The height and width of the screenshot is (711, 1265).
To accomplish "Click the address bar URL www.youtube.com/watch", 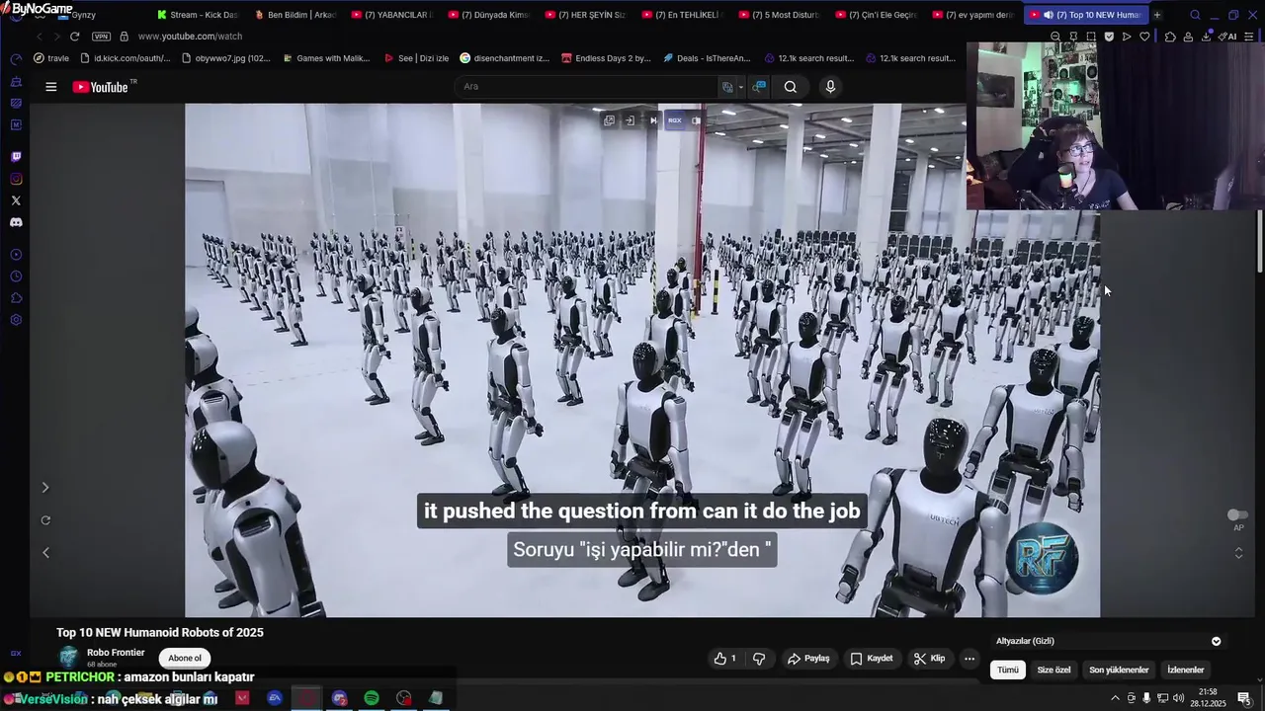I will click(190, 37).
